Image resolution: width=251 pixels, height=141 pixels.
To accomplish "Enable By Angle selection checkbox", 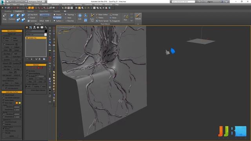I will [x=27, y=76].
